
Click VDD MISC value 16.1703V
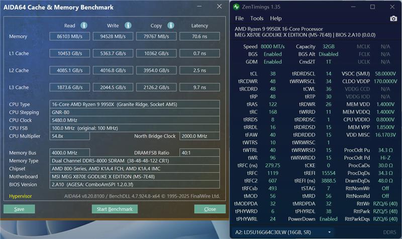pyautogui.click(x=385, y=135)
